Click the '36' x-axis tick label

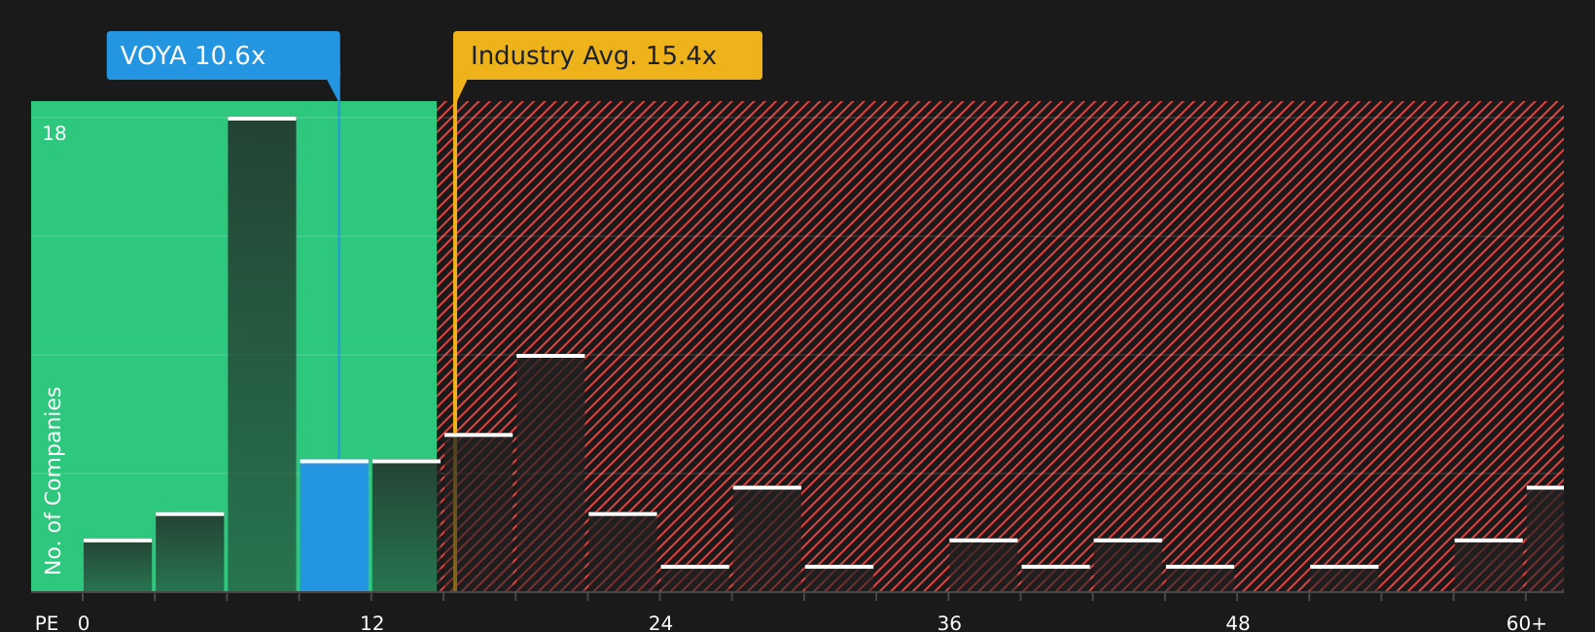[949, 623]
